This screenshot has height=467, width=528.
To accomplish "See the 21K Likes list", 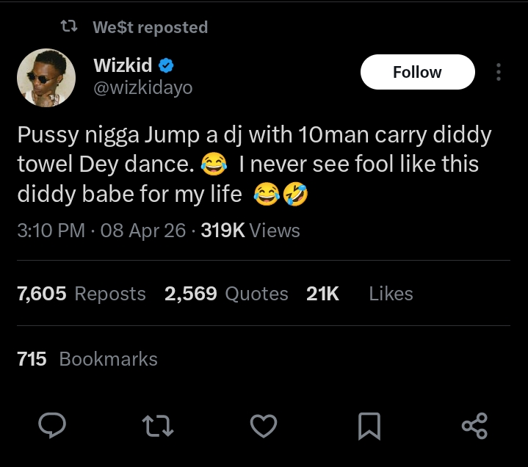I will [359, 294].
